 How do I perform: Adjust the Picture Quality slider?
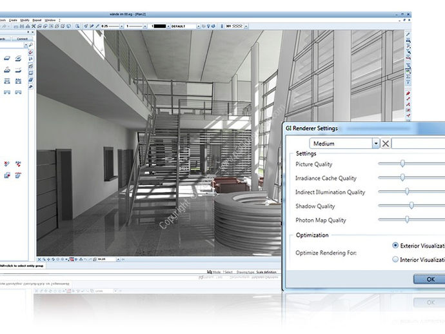[x=402, y=163]
